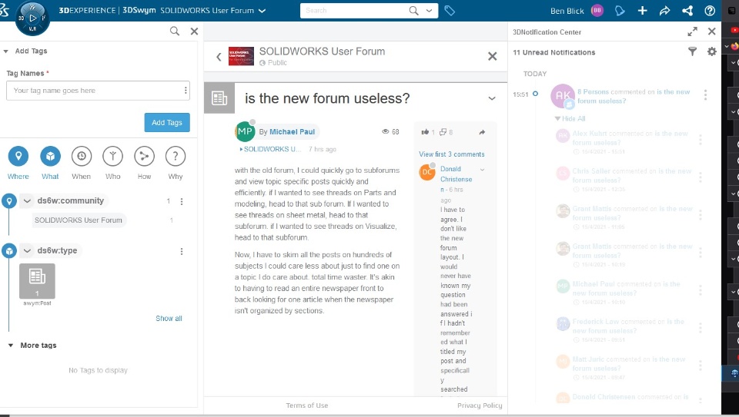Click Ben Blick's BB avatar
This screenshot has width=739, height=417.
597,10
